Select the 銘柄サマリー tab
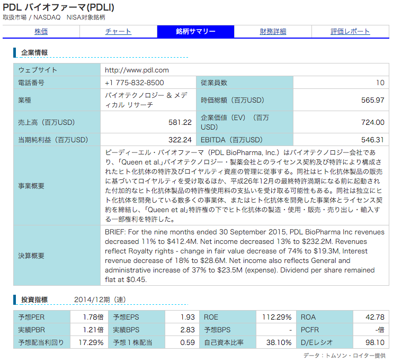The height and width of the screenshot is (363, 393). pos(195,32)
